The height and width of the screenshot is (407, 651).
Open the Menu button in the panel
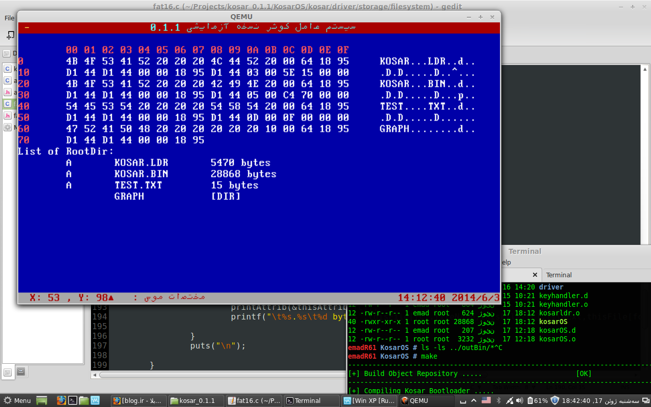(17, 400)
